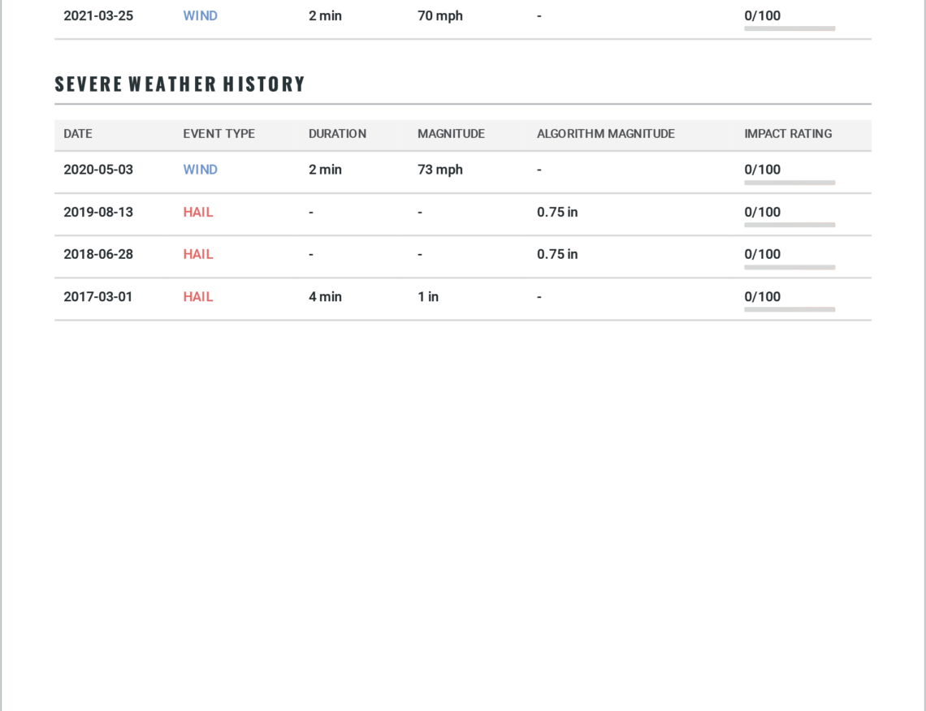Open the HAIL event from 2018-06-28
This screenshot has height=711, width=926.
click(x=197, y=254)
